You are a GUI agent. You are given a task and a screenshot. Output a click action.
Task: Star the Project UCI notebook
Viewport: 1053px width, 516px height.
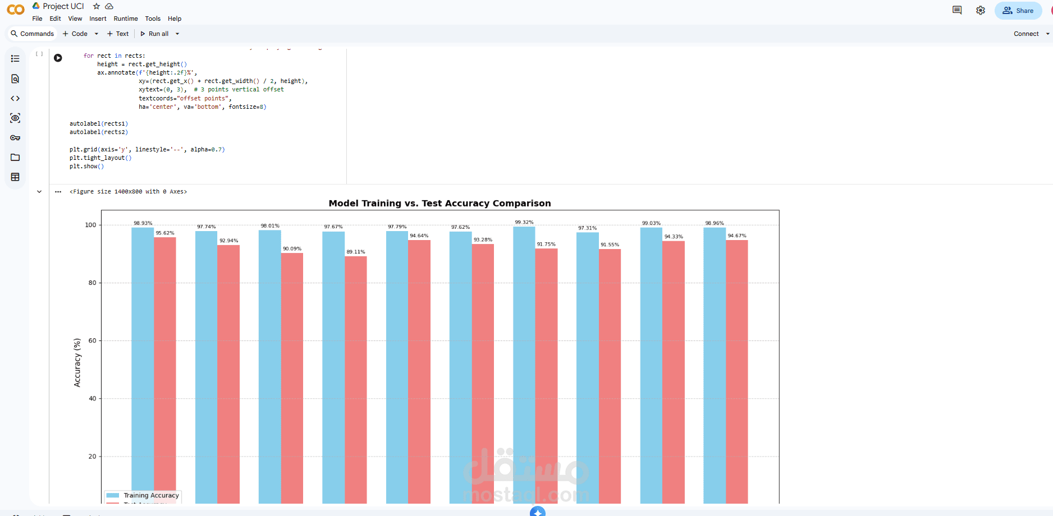(x=97, y=6)
